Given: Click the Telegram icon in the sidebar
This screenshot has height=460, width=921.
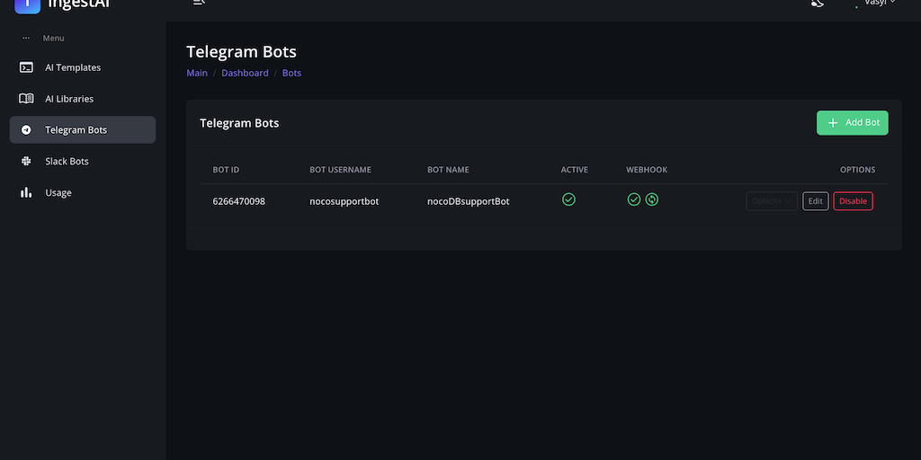Looking at the screenshot, I should coord(27,130).
